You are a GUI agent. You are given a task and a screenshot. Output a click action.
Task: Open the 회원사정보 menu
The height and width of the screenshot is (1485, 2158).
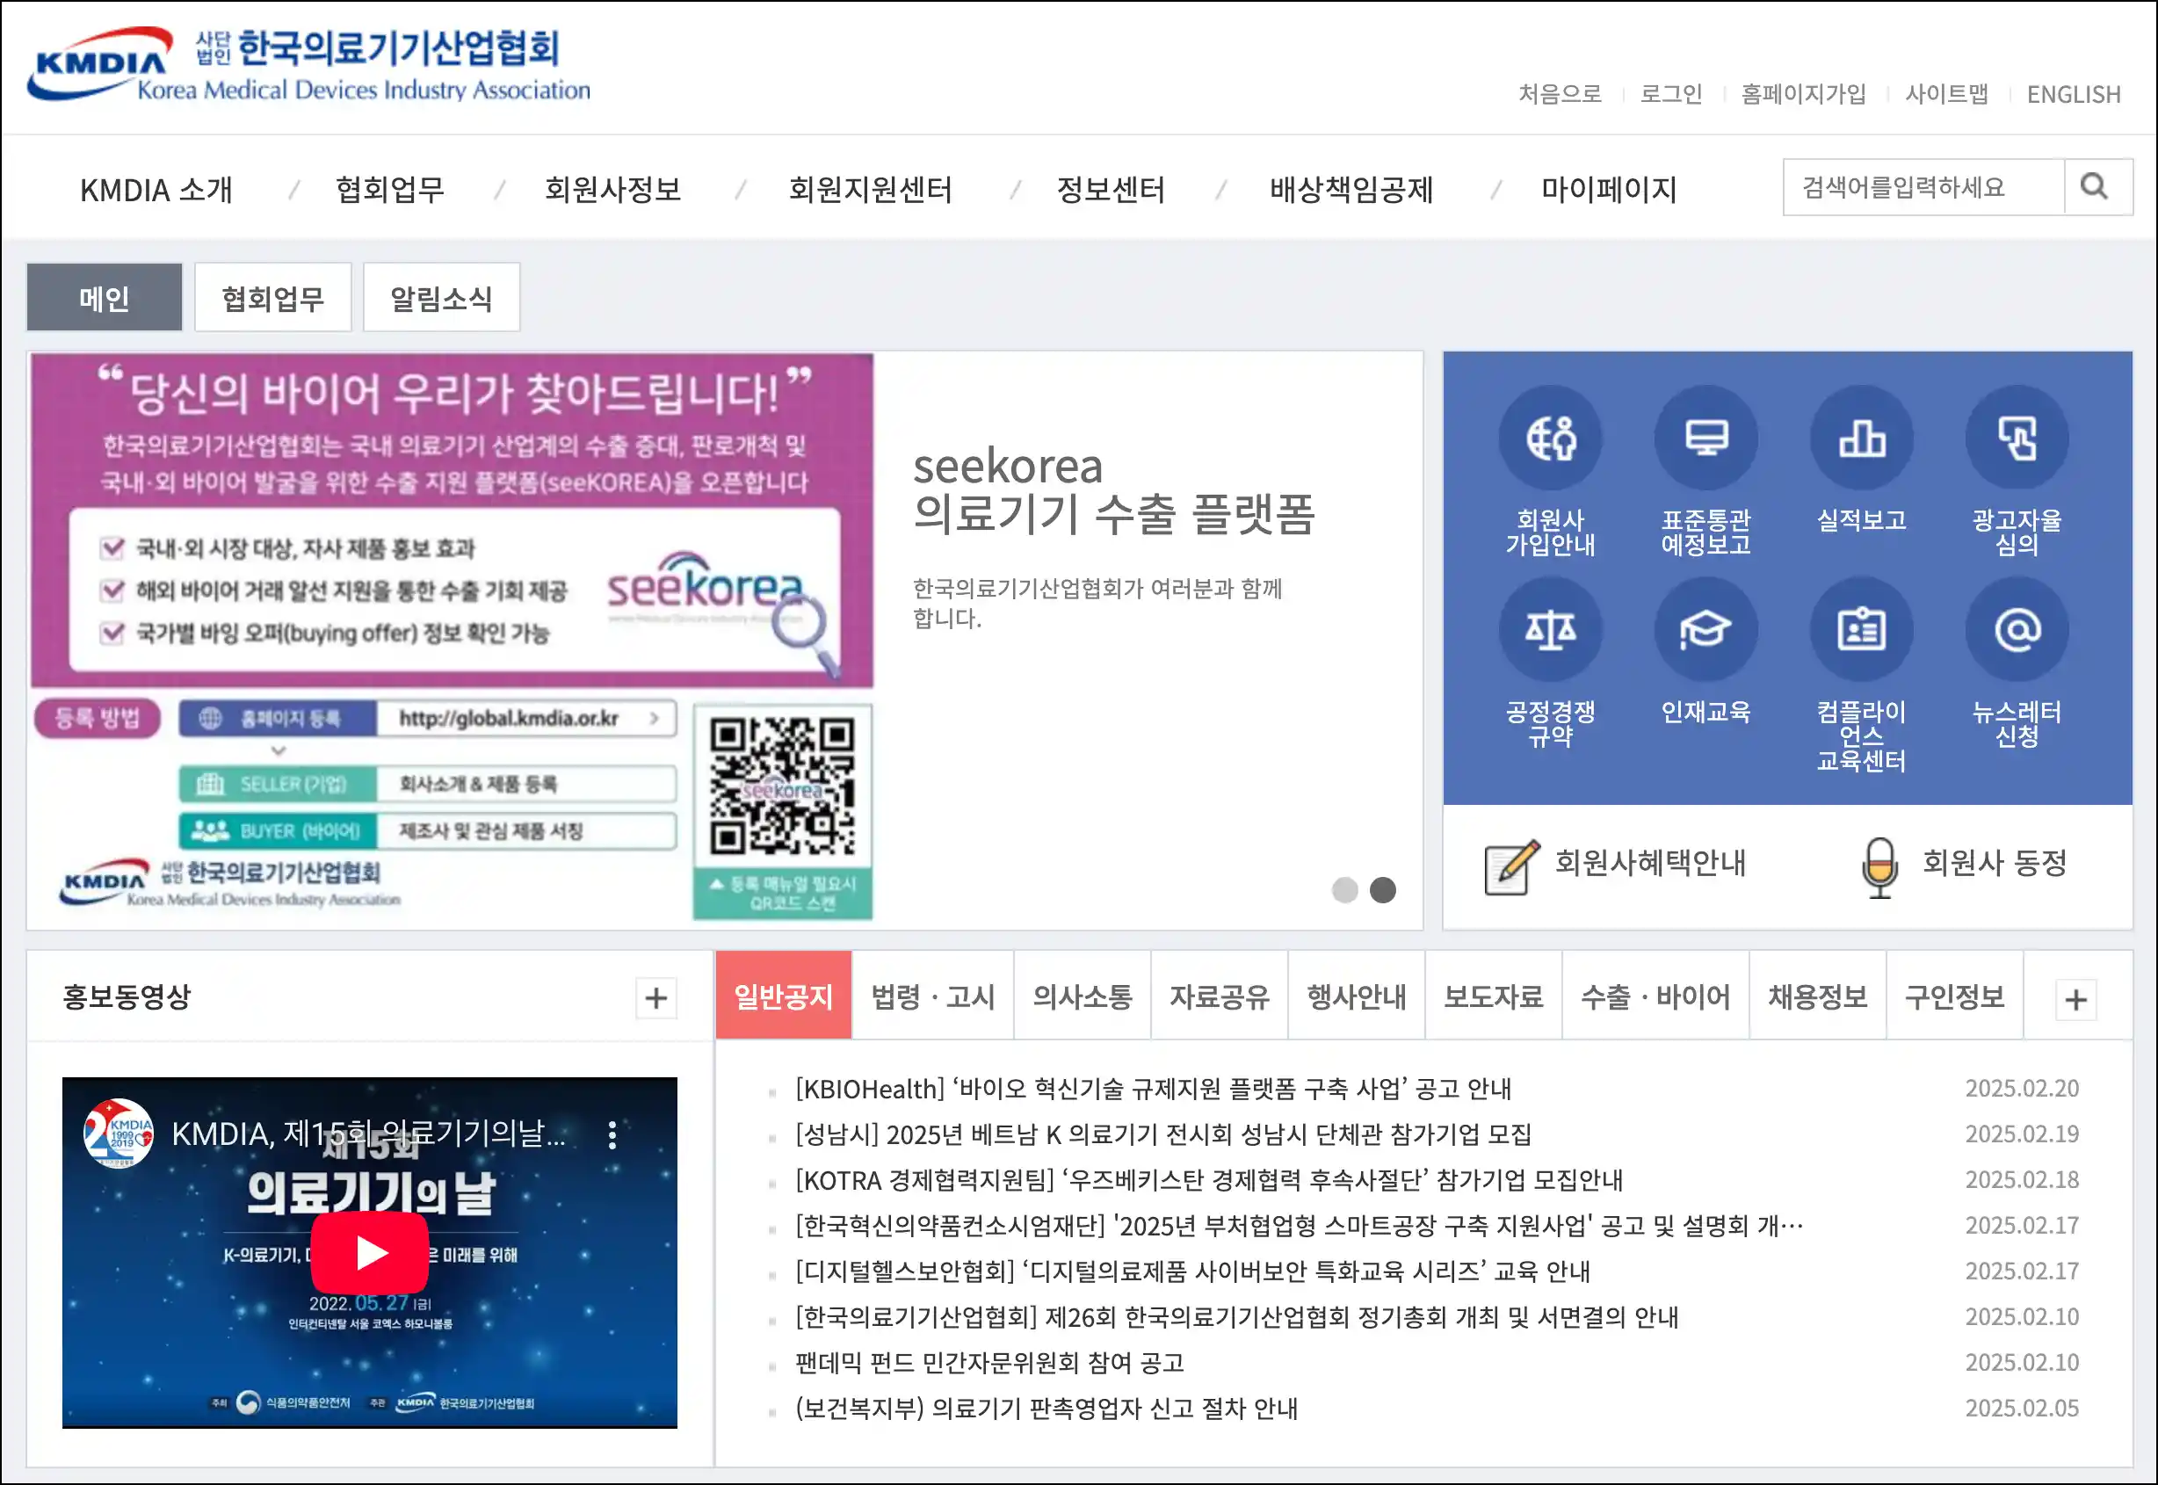point(612,190)
